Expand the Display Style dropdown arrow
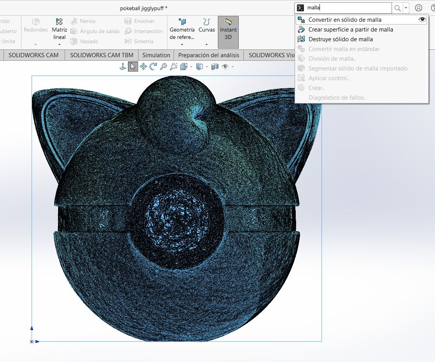The image size is (435, 362). click(x=207, y=67)
